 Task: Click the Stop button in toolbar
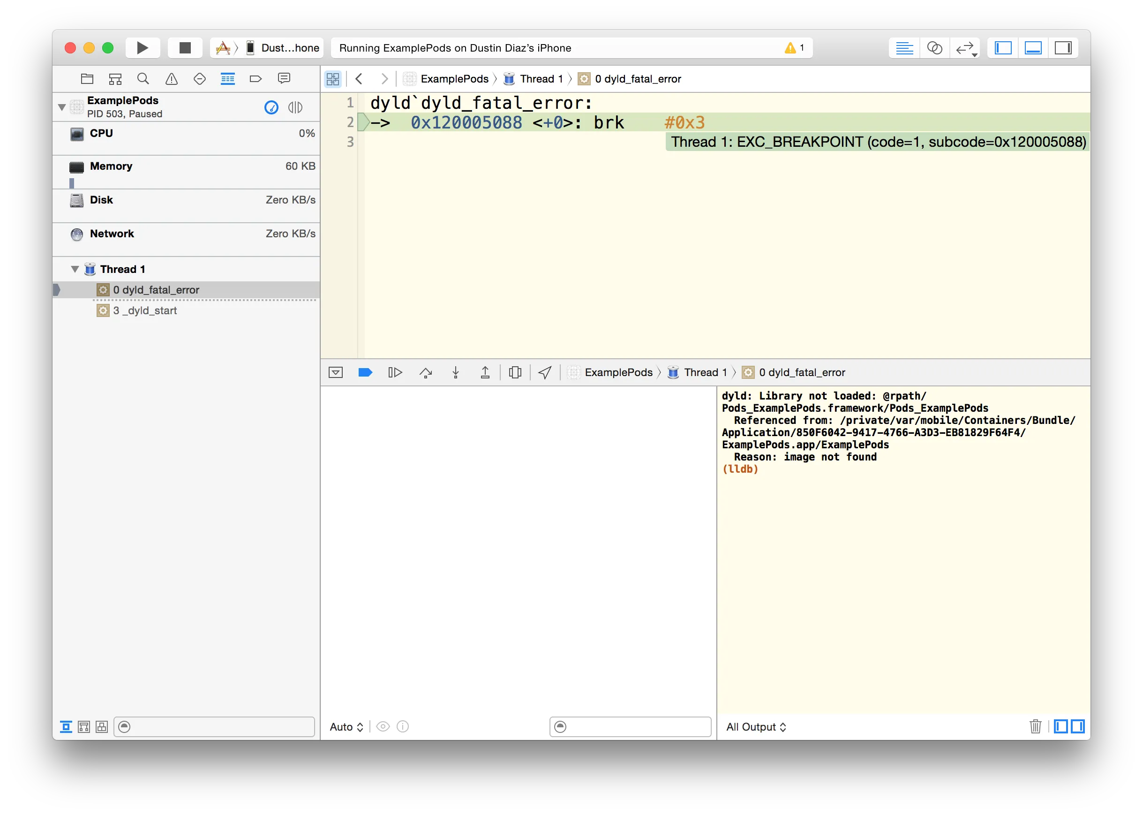[x=185, y=48]
